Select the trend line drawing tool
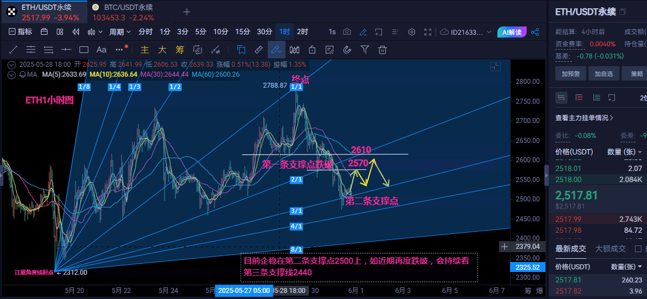 point(13,50)
